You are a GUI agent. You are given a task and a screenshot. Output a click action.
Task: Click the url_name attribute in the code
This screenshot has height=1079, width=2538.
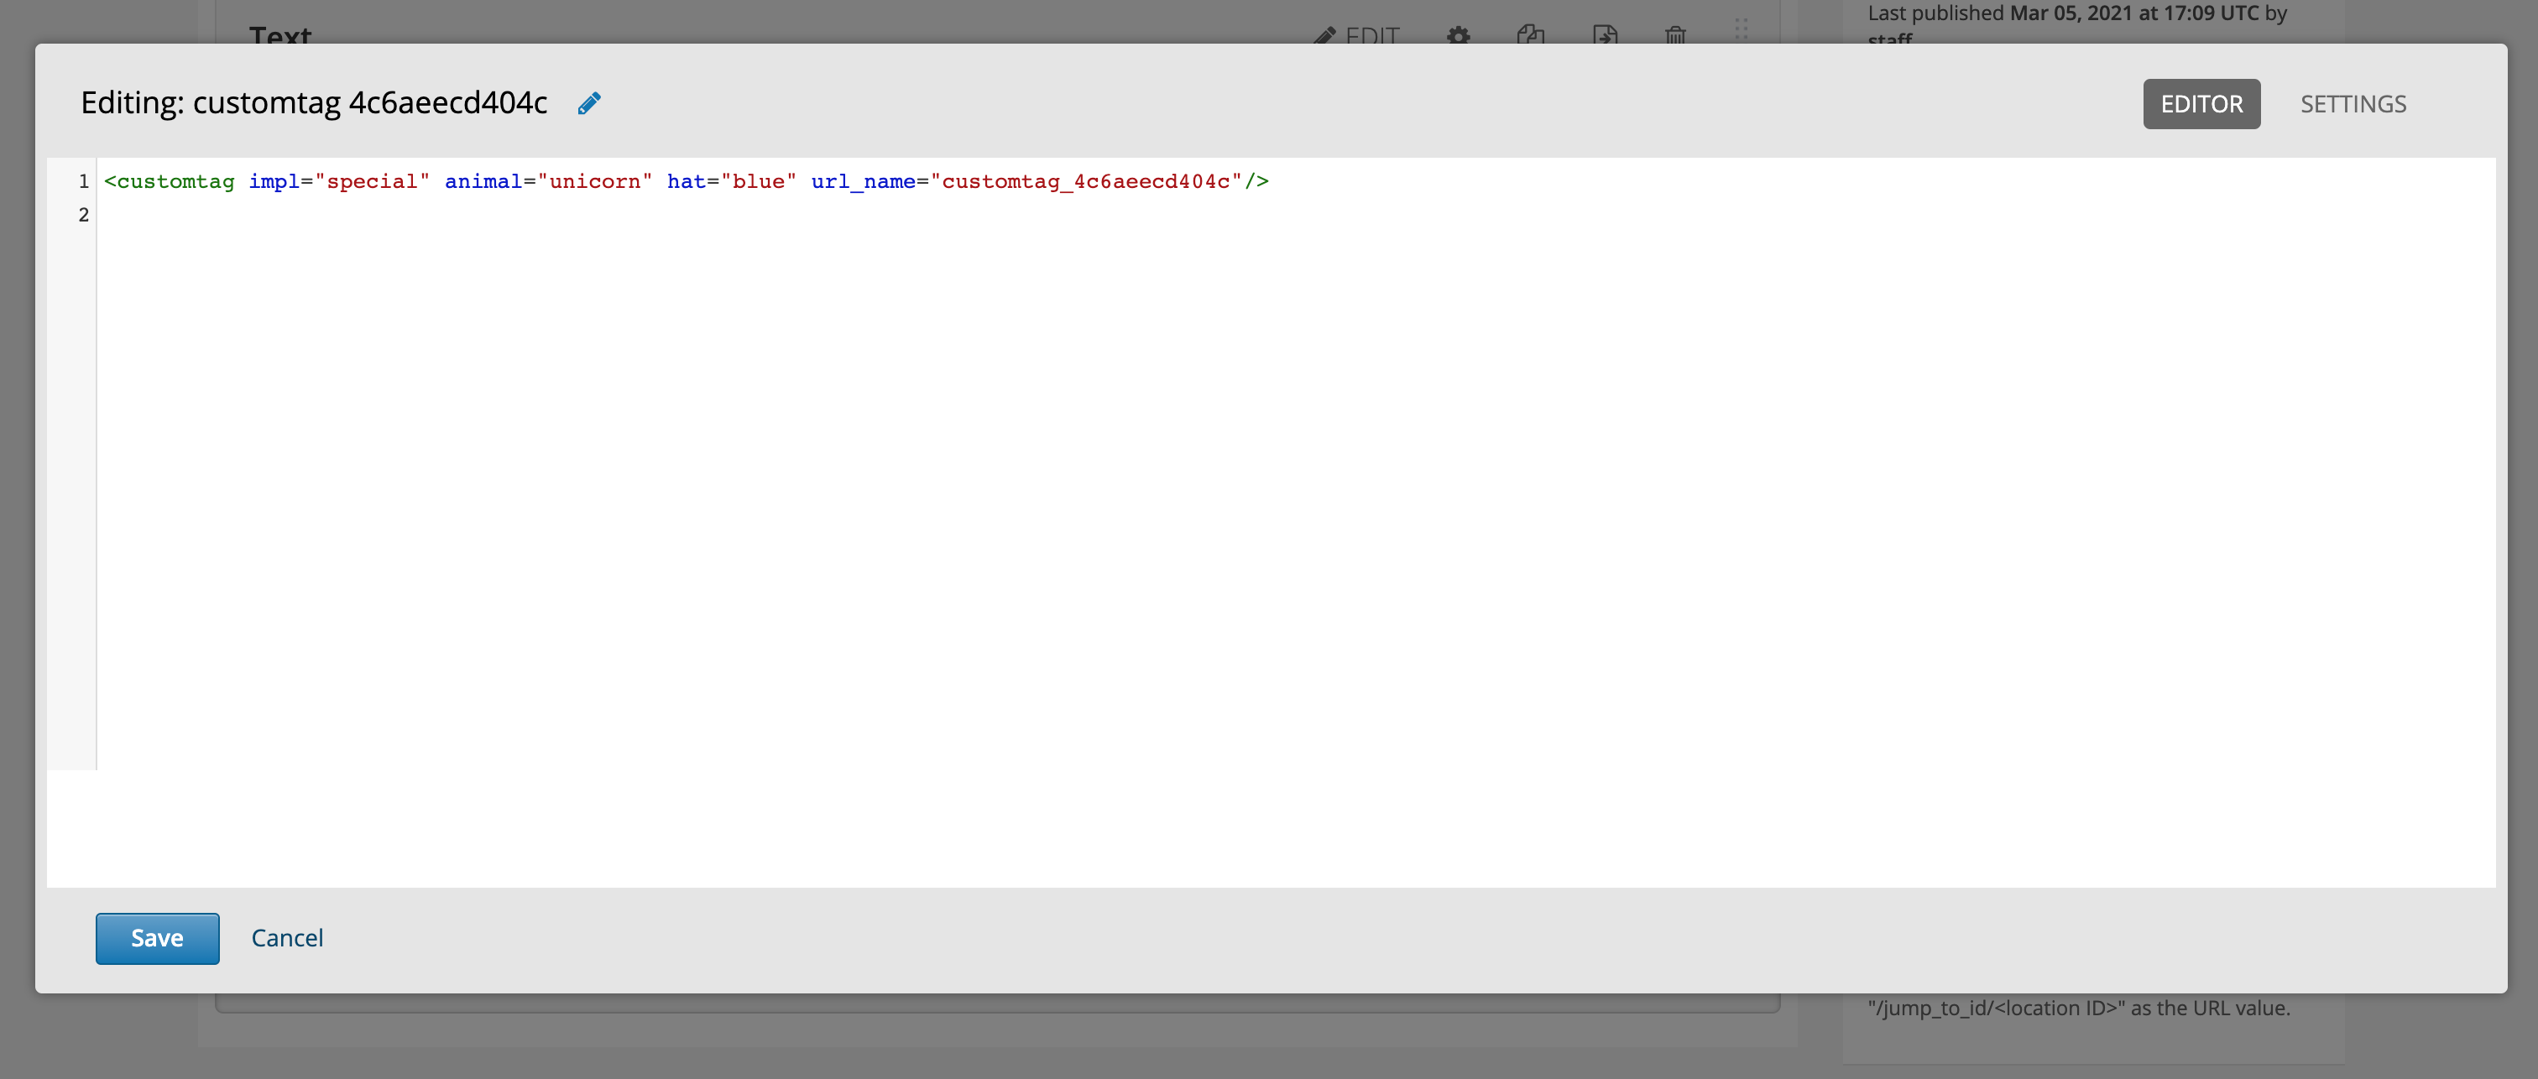coord(862,181)
